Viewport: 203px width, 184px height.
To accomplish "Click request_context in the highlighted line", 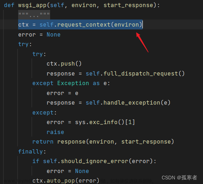I will click(x=84, y=24).
